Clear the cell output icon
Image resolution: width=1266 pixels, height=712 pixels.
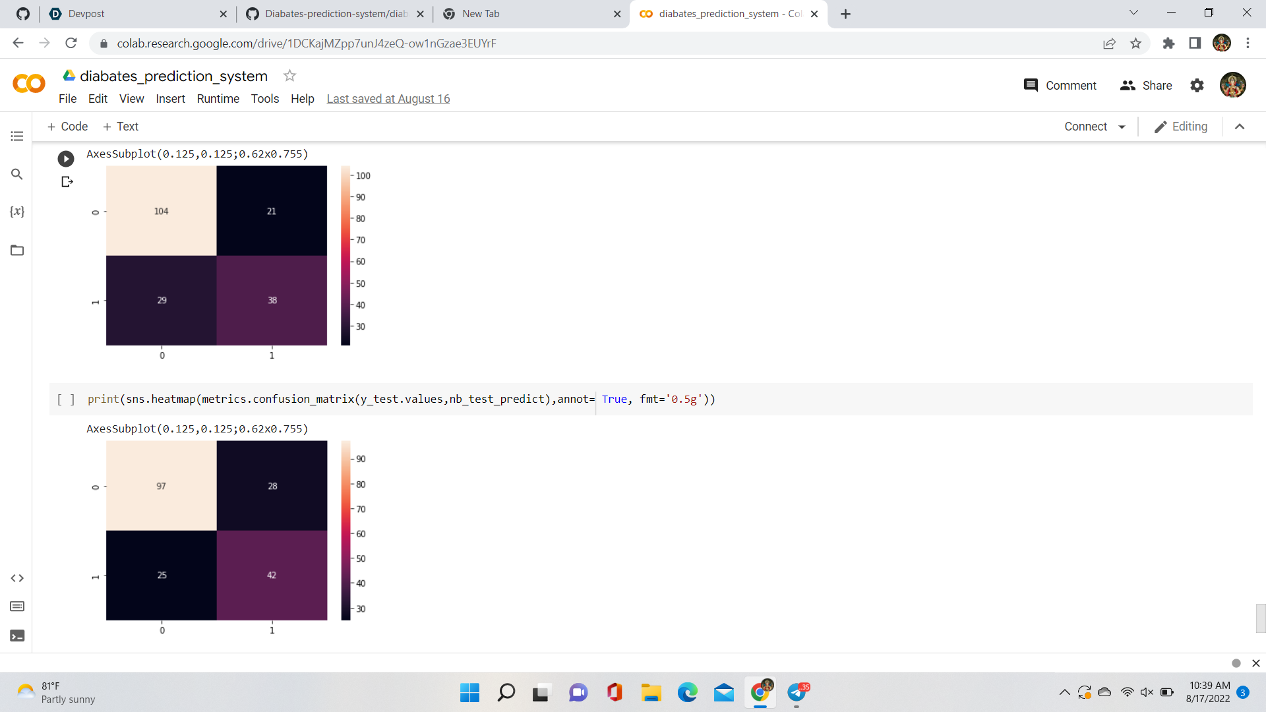point(67,182)
